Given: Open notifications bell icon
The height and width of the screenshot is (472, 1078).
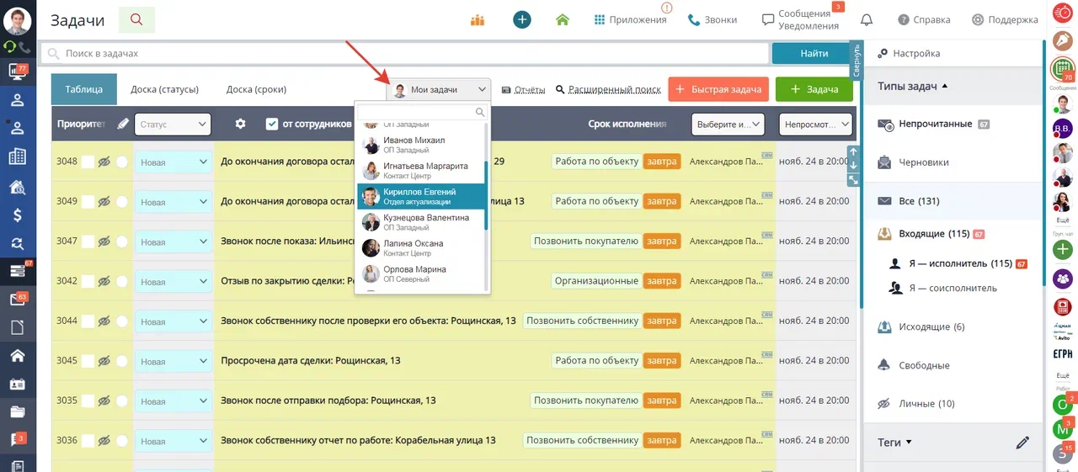Looking at the screenshot, I should point(866,19).
